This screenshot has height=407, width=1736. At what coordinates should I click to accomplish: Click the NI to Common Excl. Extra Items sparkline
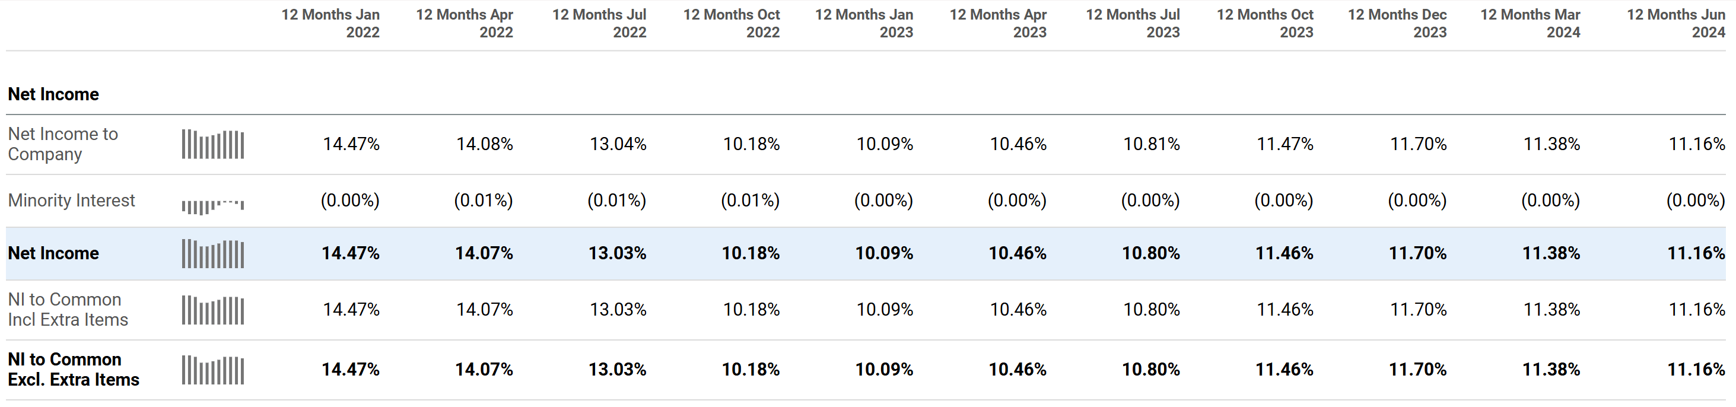[213, 370]
